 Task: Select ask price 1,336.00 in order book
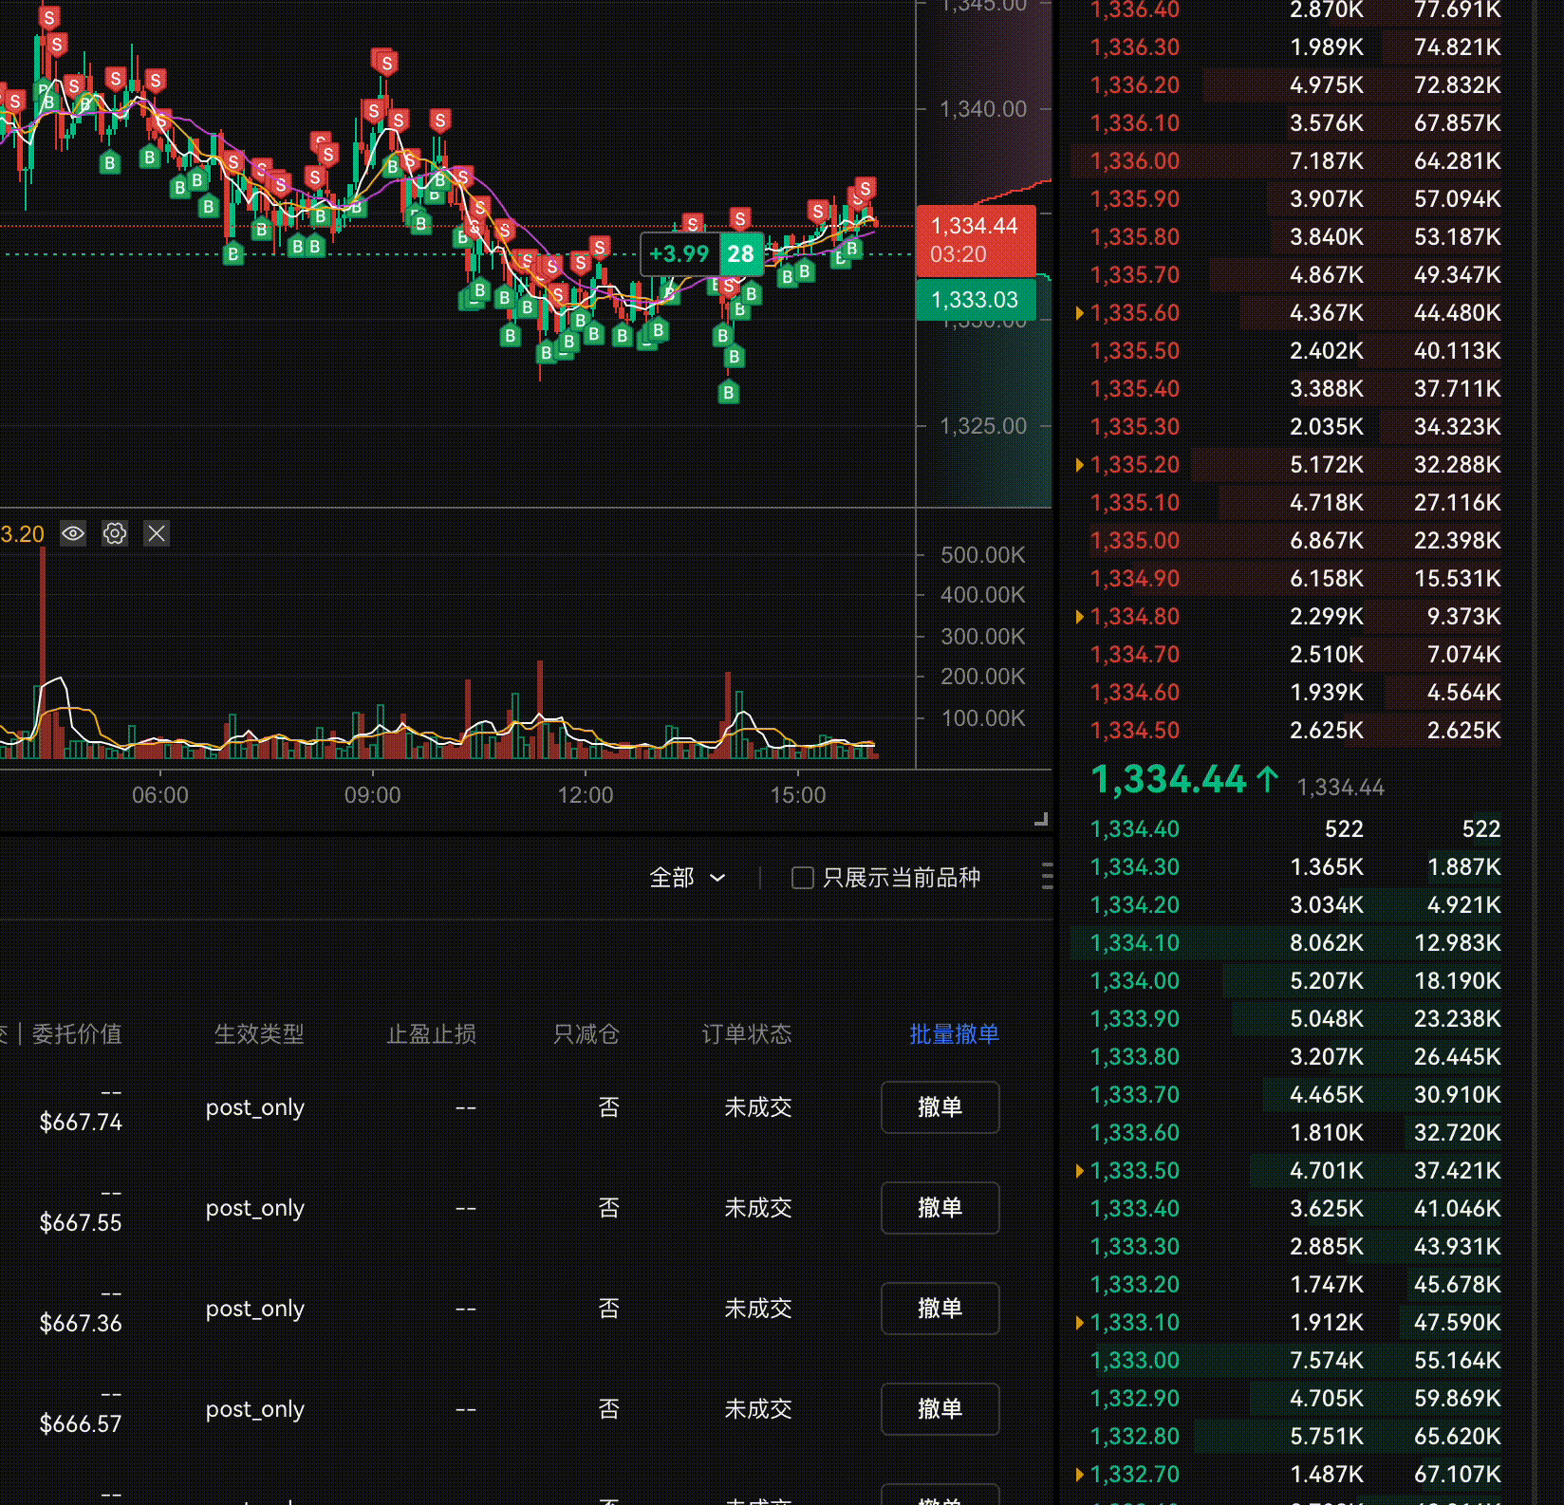pyautogui.click(x=1135, y=160)
